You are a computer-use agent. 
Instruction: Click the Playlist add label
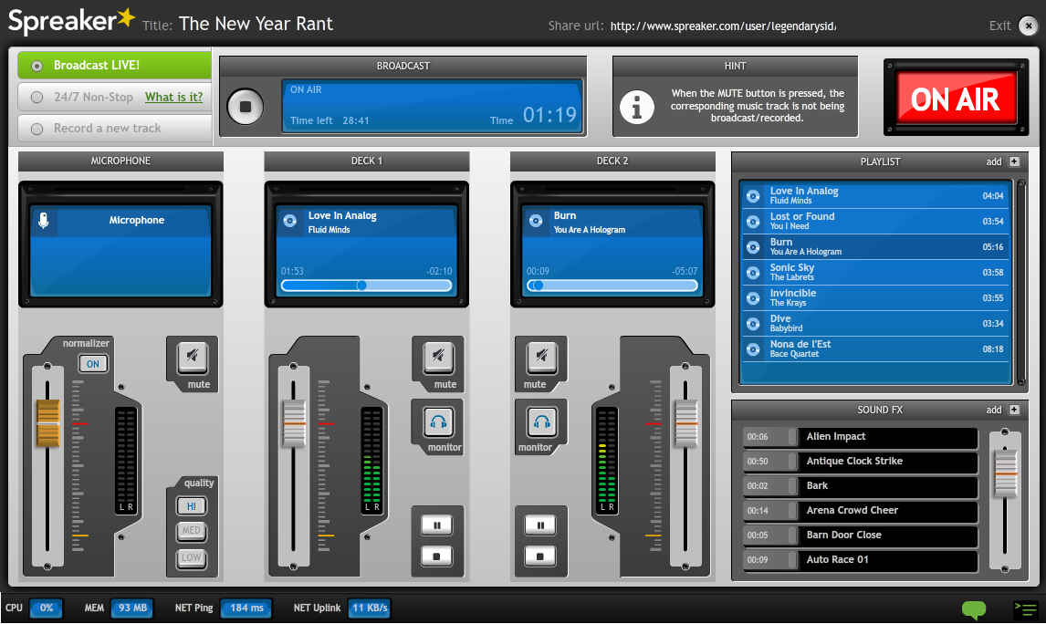click(x=994, y=162)
